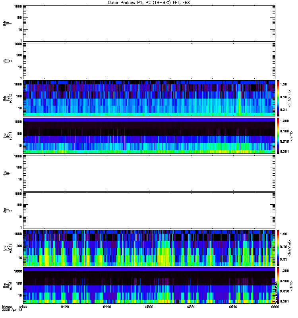Screen dimensions: 298x318
Task: Click the '10' tick of the thc fff 1 panel
Action: pos(20,180)
